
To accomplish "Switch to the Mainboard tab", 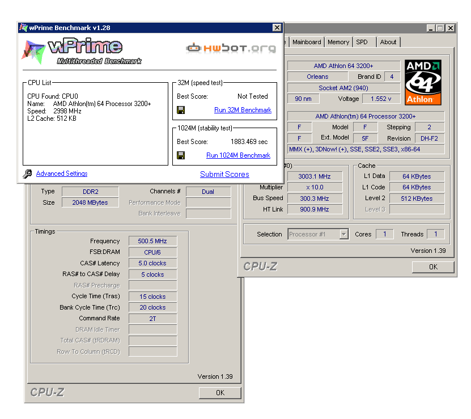I will click(307, 42).
